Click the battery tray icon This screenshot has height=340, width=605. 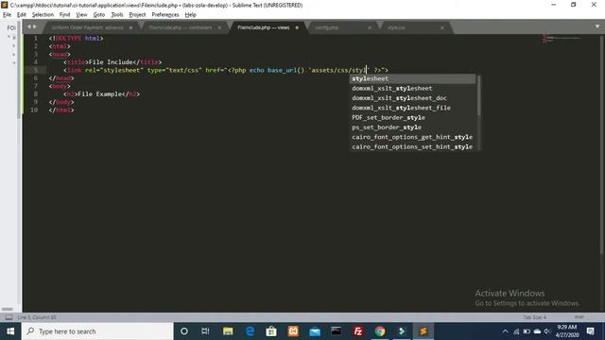pyautogui.click(x=527, y=331)
